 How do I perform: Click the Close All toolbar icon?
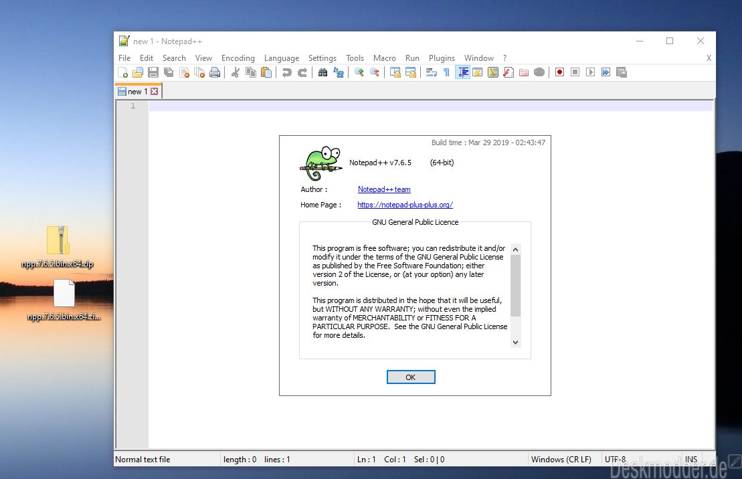point(199,72)
